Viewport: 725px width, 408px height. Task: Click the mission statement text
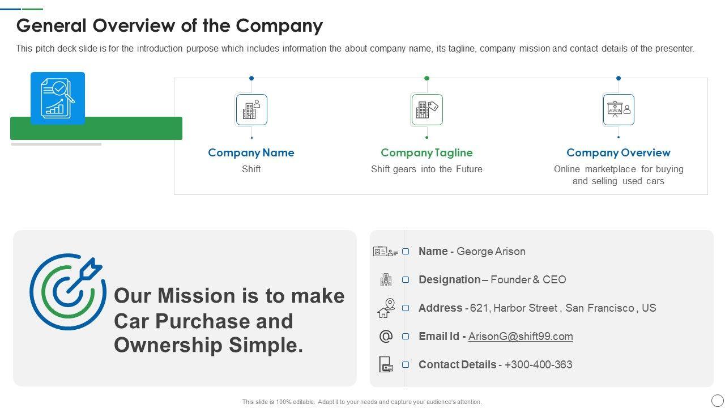click(229, 320)
